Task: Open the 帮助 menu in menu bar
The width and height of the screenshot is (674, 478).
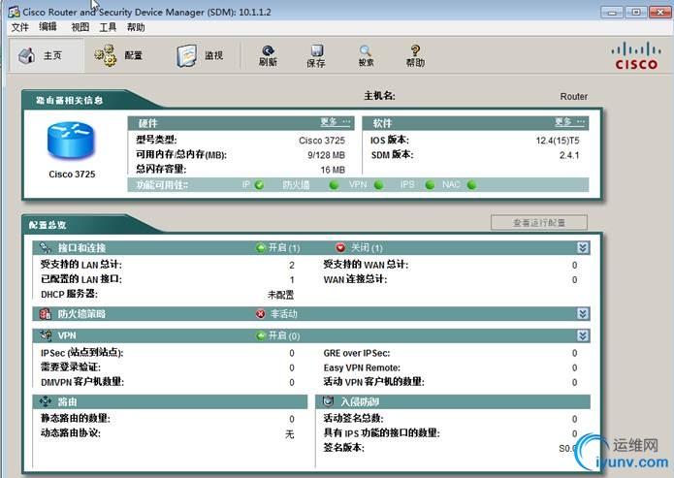Action: coord(136,27)
